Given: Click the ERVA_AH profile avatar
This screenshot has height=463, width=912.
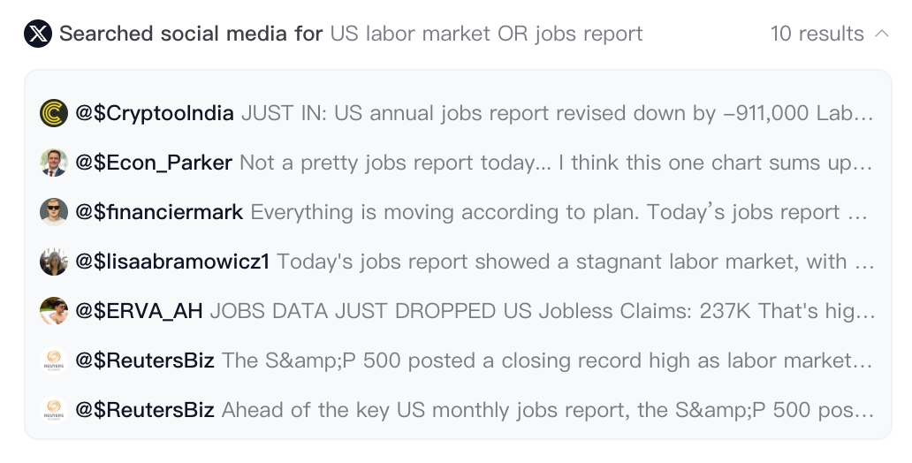Looking at the screenshot, I should tap(54, 311).
